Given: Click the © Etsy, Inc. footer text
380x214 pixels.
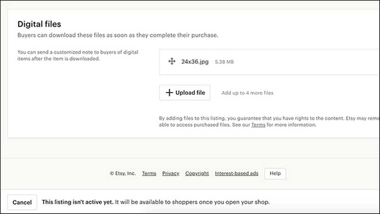Looking at the screenshot, I should (123, 173).
